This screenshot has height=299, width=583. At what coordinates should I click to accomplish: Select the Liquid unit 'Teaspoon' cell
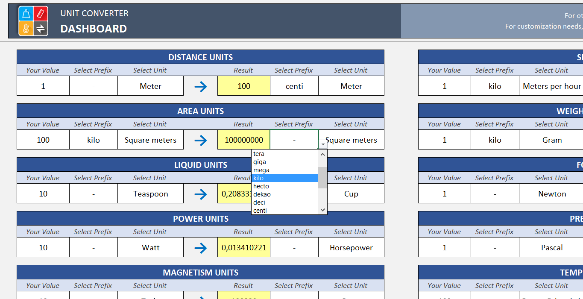click(151, 193)
